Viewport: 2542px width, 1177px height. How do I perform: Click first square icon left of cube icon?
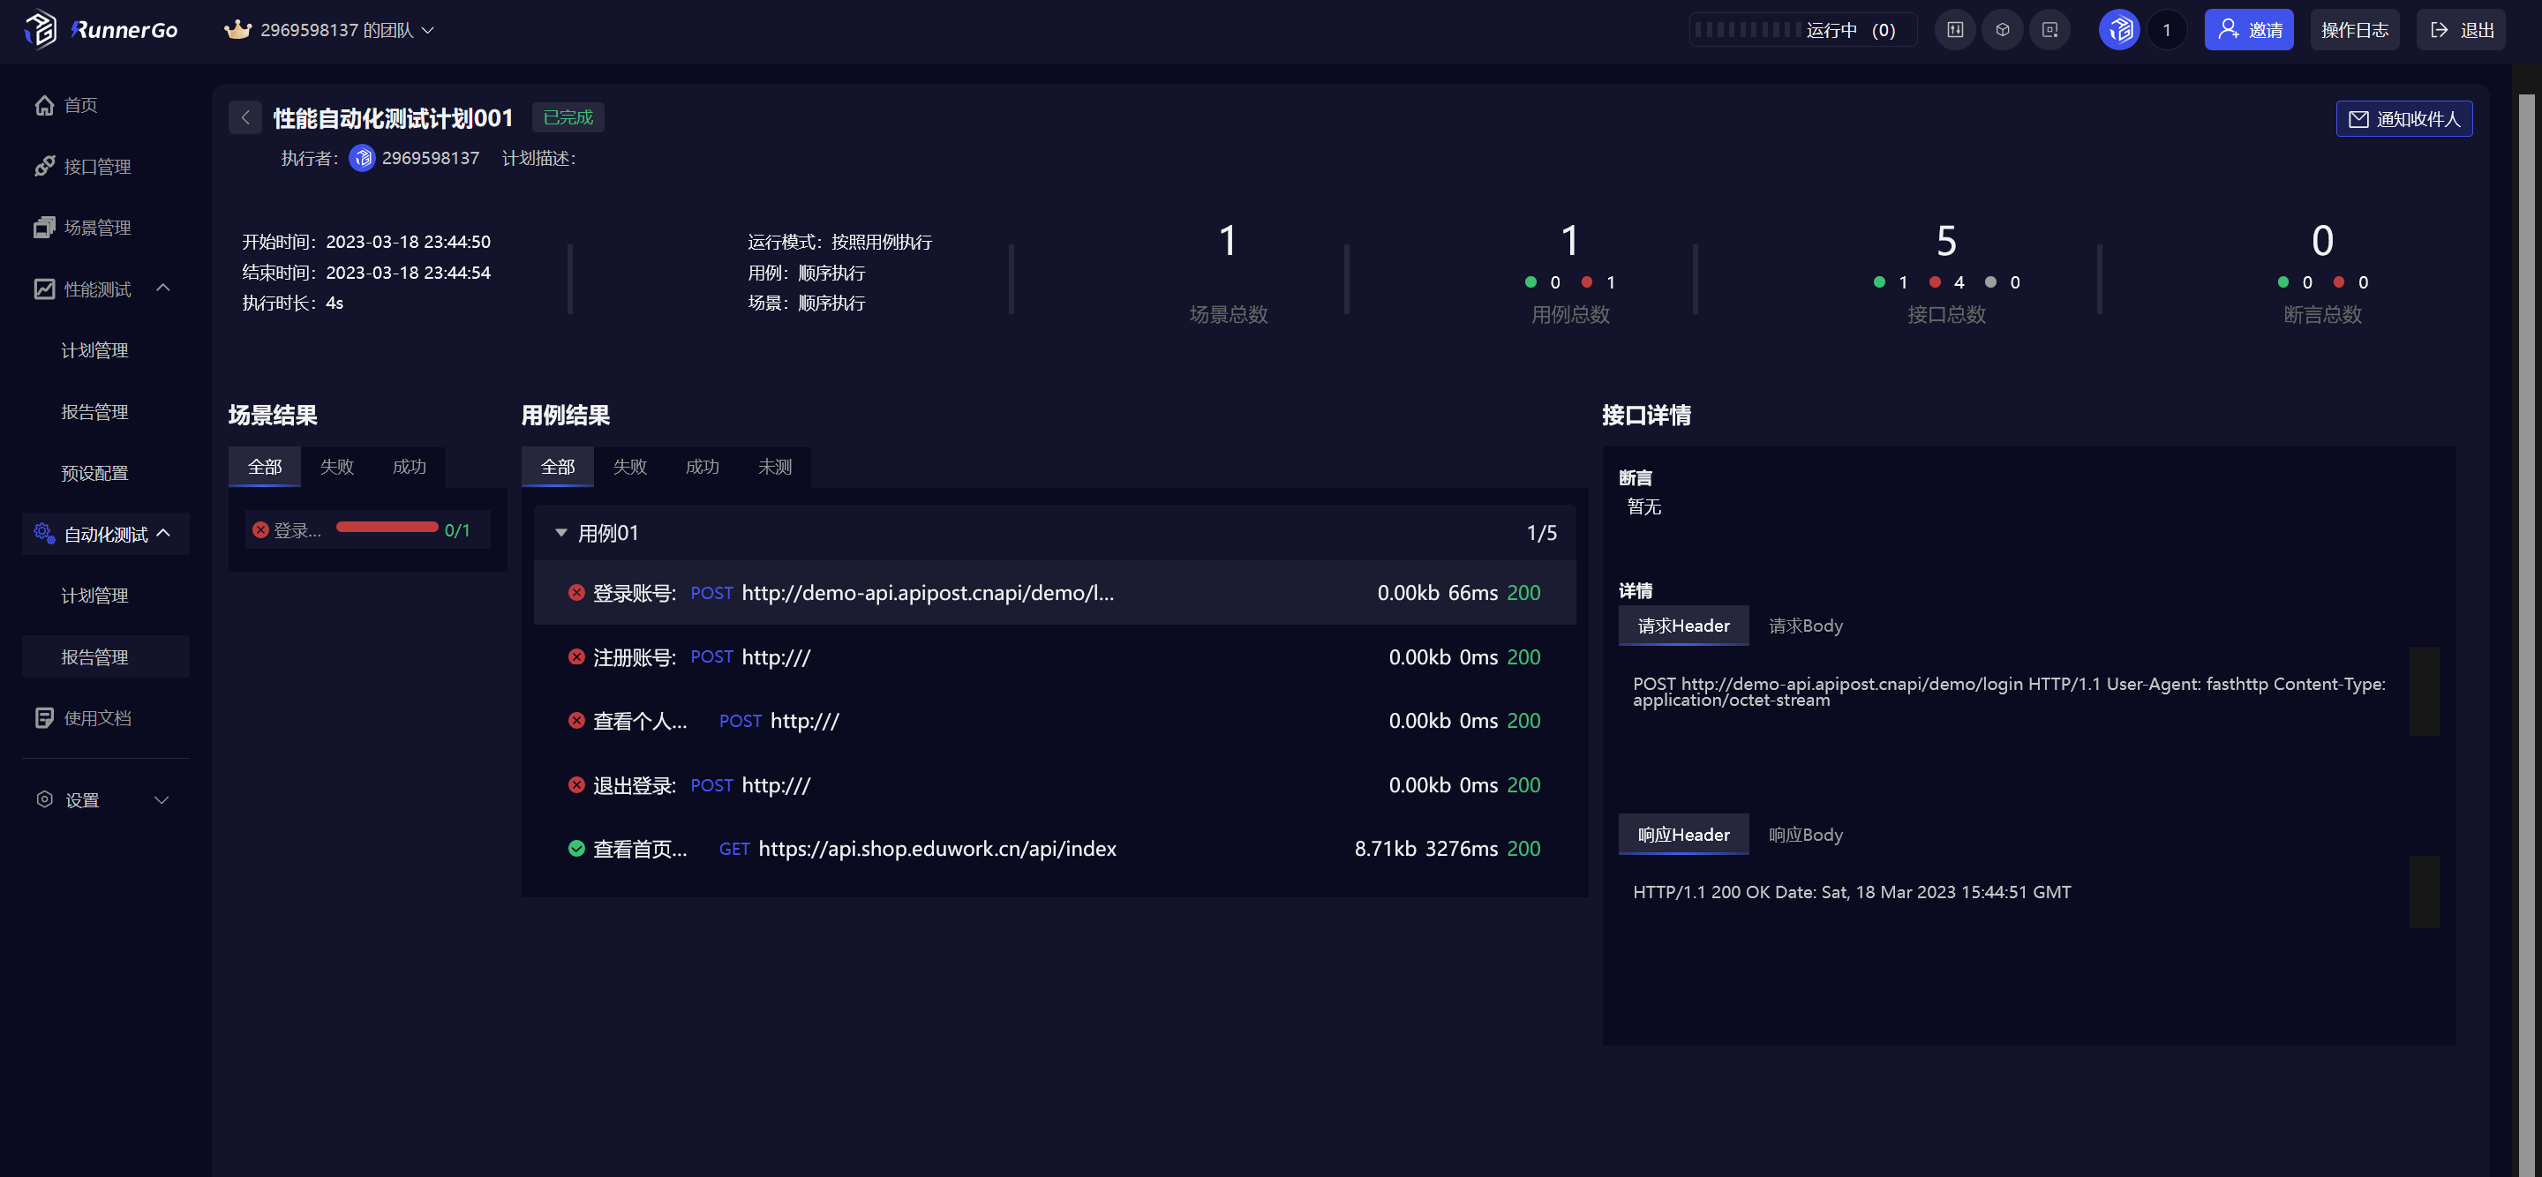(x=1955, y=30)
